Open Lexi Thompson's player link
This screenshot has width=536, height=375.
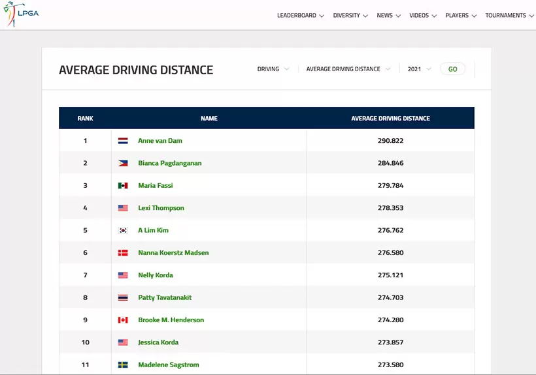[161, 208]
